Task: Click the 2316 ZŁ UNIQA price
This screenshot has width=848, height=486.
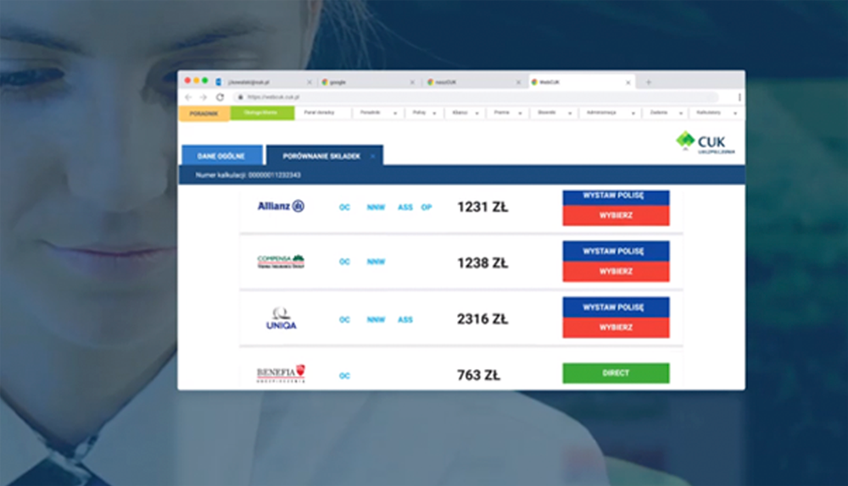Action: pyautogui.click(x=483, y=319)
